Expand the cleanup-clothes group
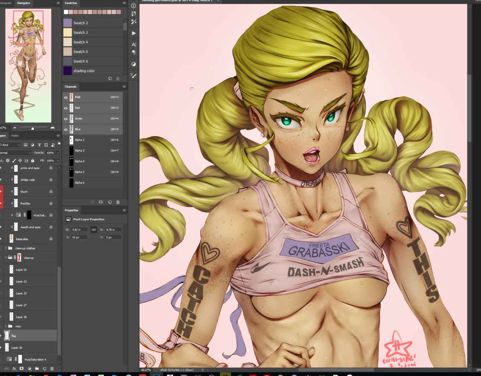The height and width of the screenshot is (376, 481). click(x=6, y=248)
